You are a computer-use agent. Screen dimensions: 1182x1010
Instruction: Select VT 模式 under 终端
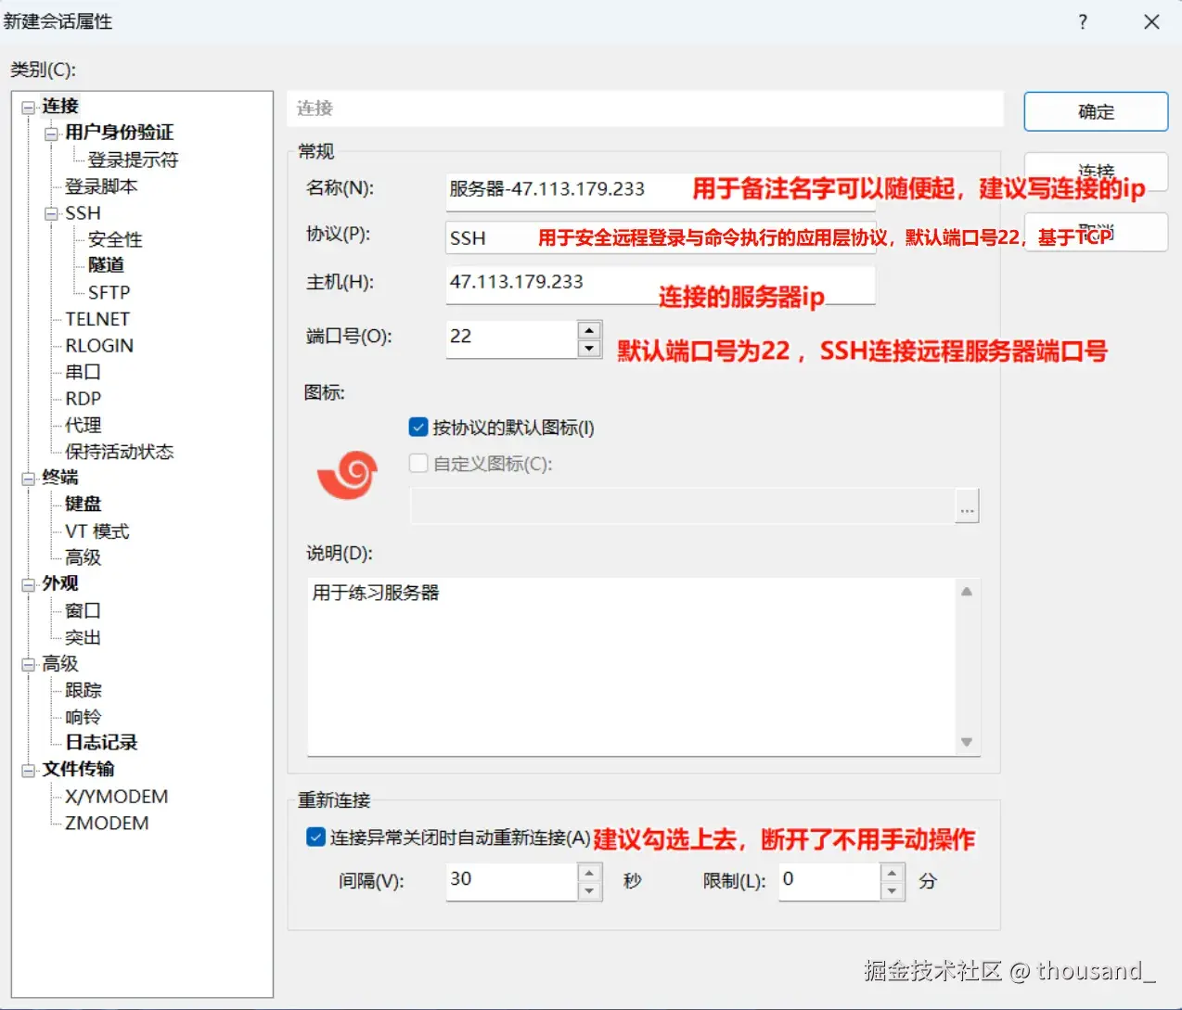[96, 531]
